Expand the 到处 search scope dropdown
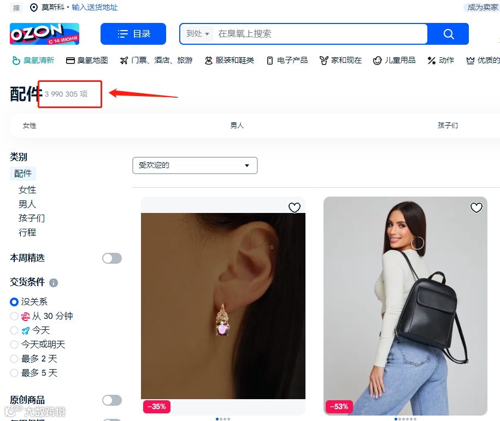The image size is (500, 421). 198,34
